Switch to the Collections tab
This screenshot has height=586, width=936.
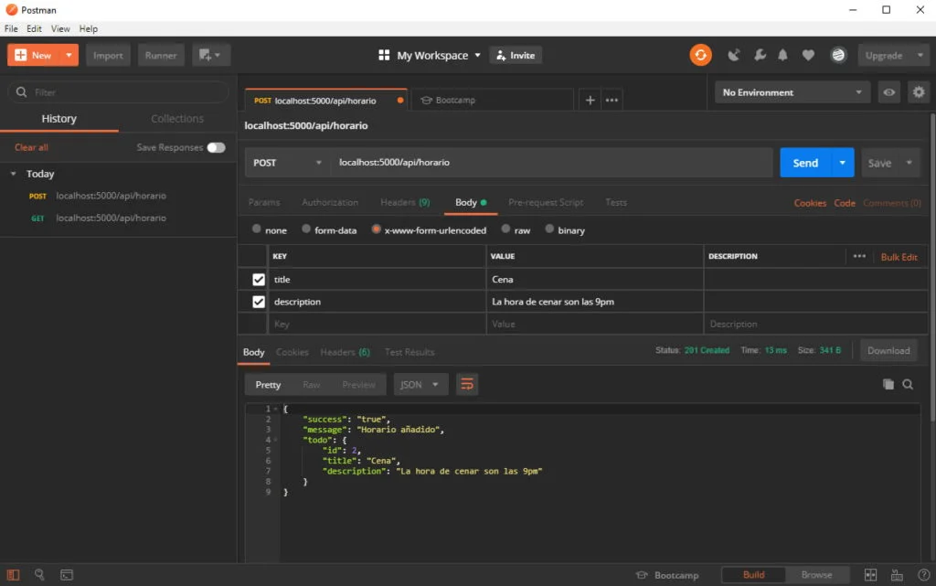tap(177, 118)
